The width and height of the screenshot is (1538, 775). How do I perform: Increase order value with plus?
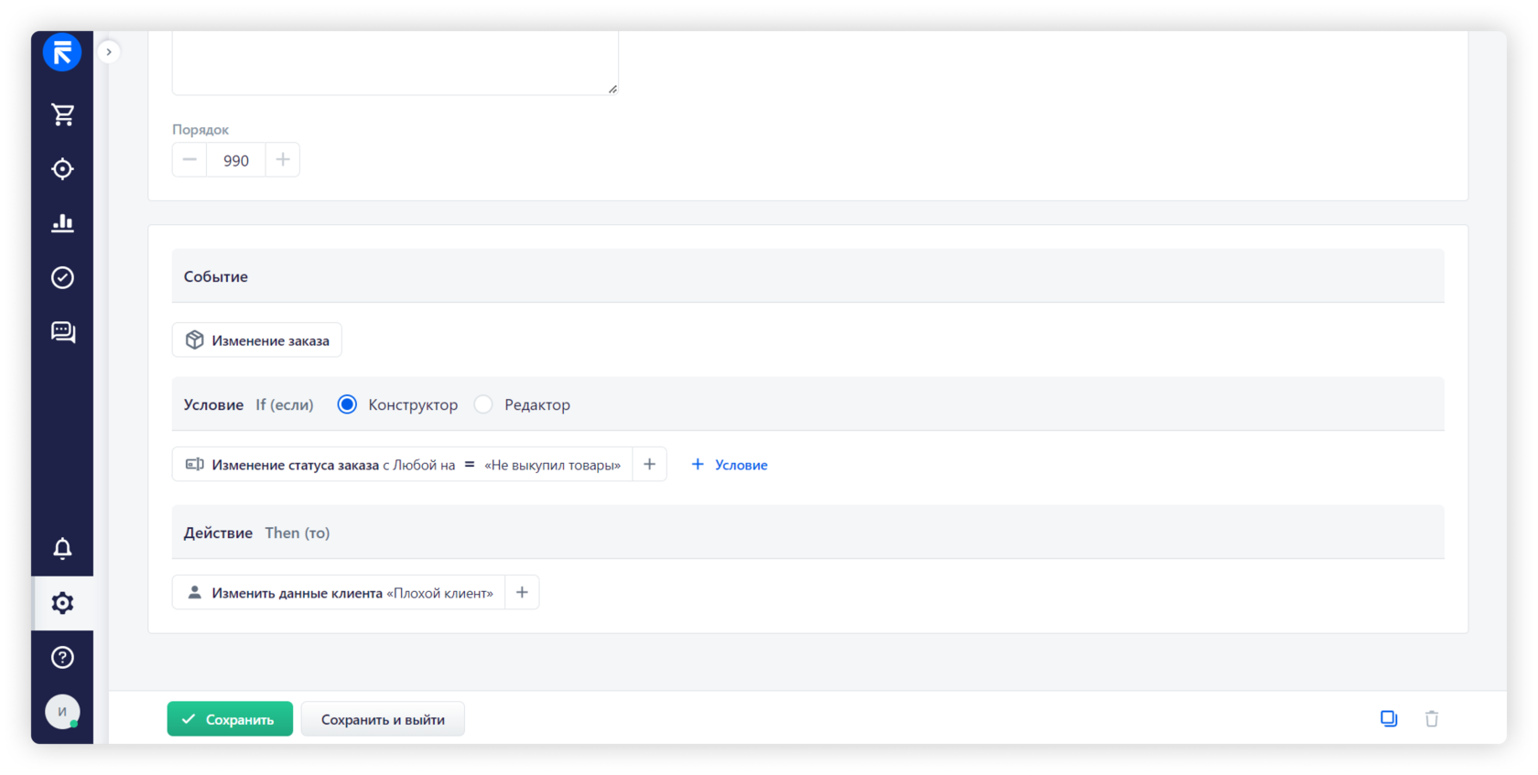click(283, 160)
